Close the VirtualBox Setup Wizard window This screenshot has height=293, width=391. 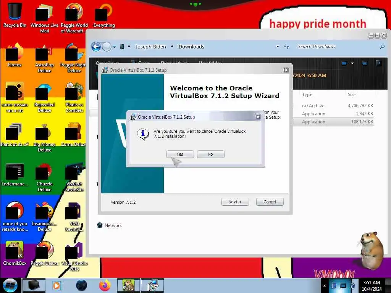pos(286,70)
